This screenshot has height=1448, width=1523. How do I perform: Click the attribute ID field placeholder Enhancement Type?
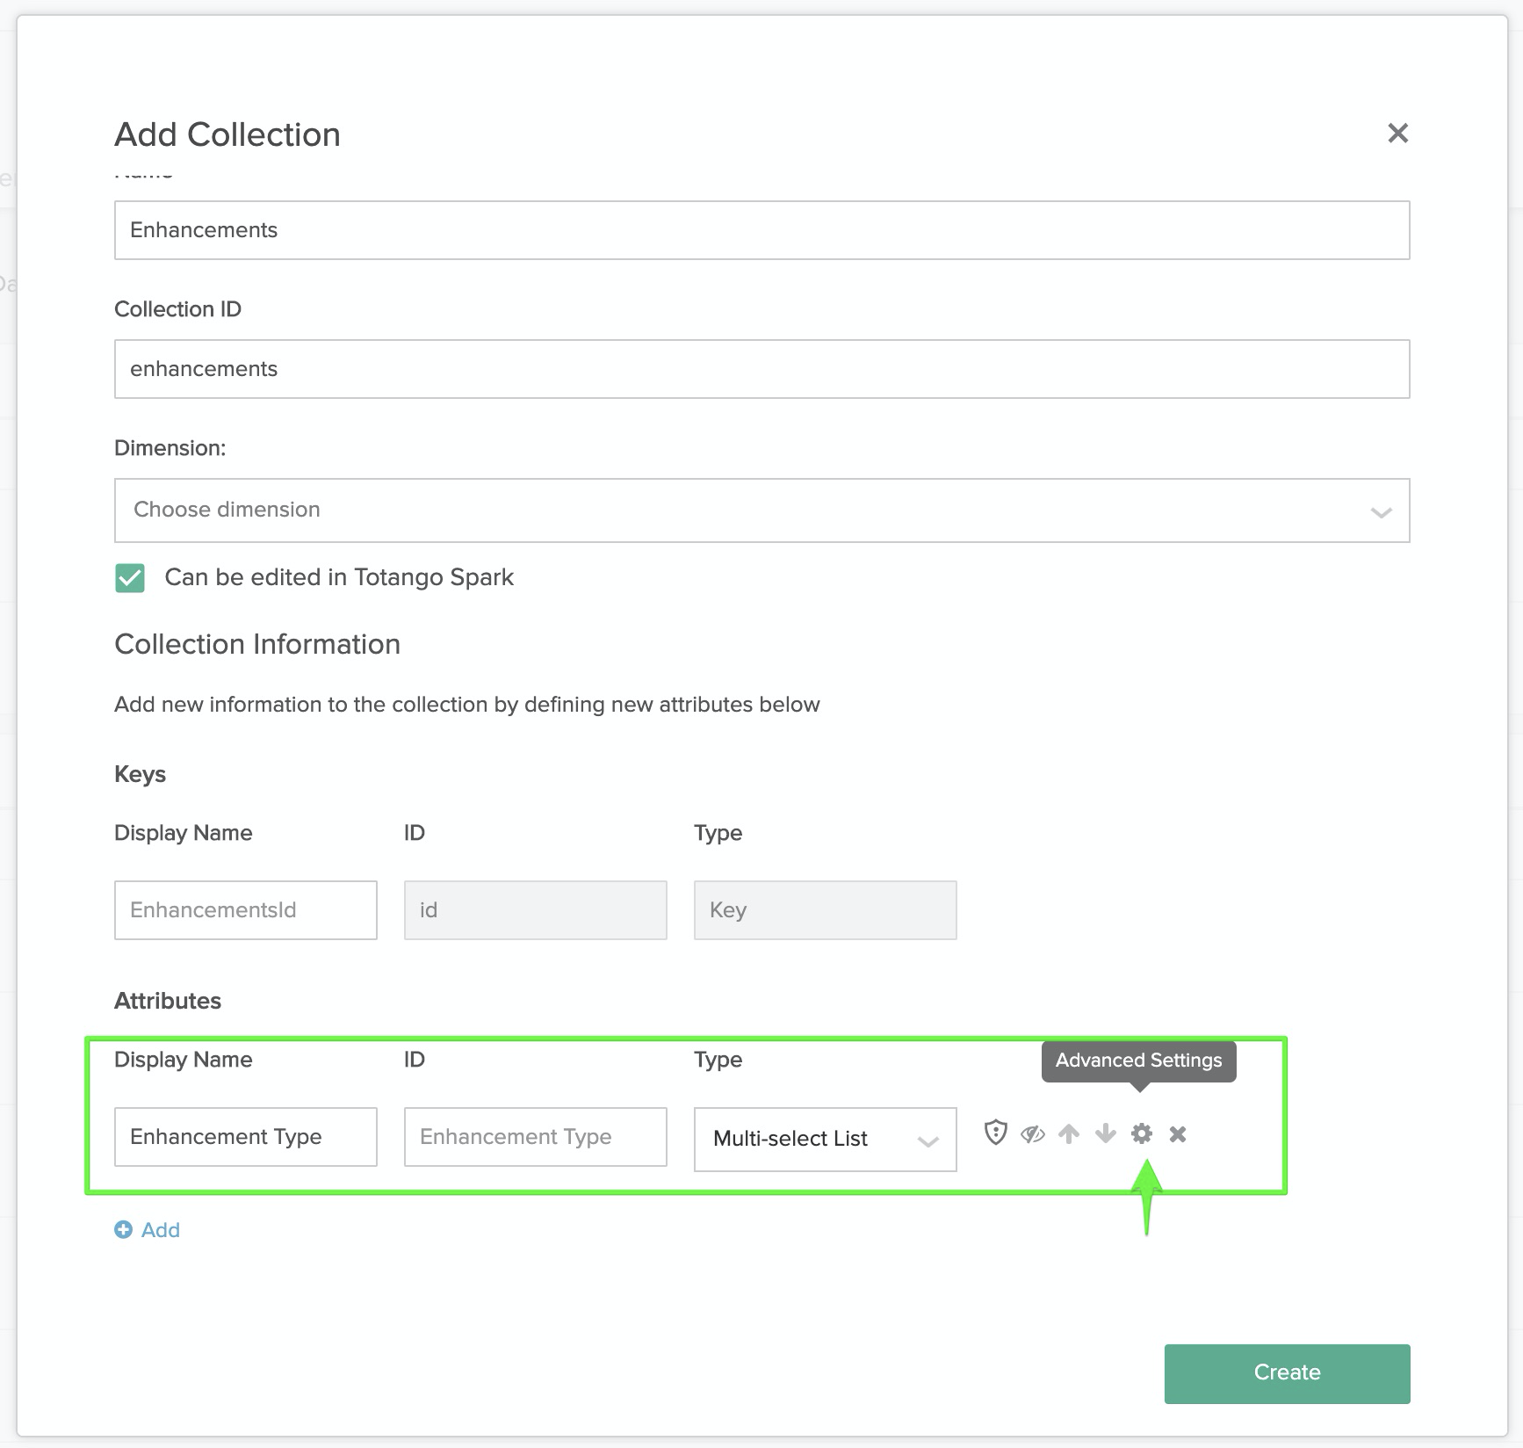[x=536, y=1137]
